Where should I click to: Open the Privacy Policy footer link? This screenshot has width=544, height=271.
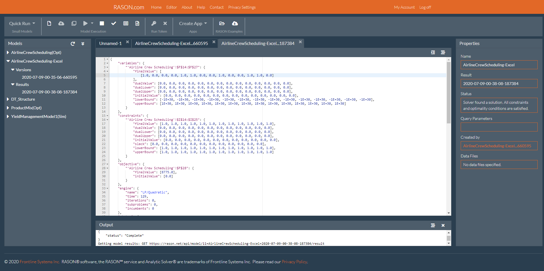click(294, 262)
